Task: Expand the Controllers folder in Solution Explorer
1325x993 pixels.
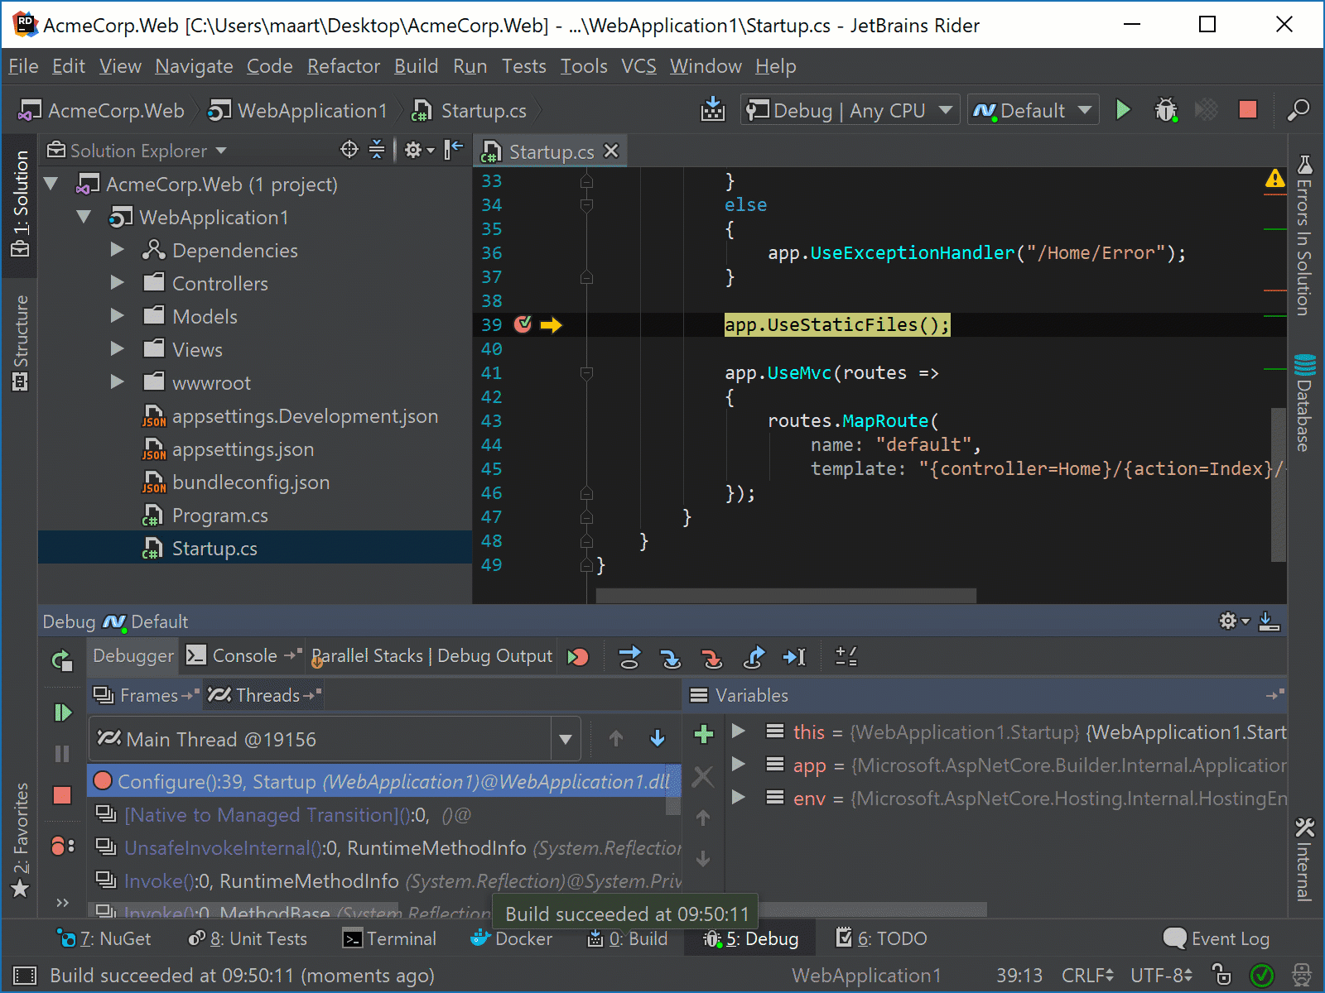Action: 116,282
